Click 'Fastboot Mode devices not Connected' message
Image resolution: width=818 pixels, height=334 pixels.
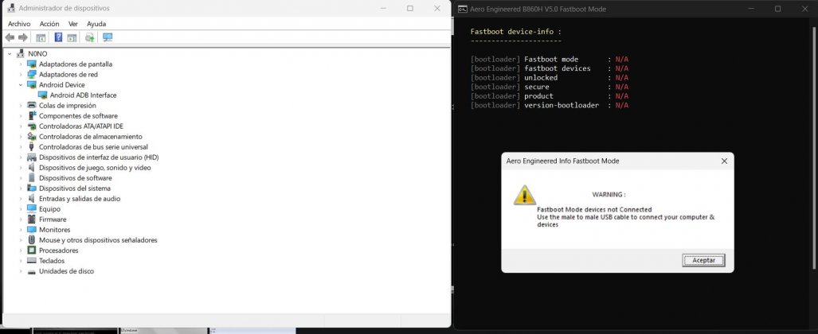[594, 209]
